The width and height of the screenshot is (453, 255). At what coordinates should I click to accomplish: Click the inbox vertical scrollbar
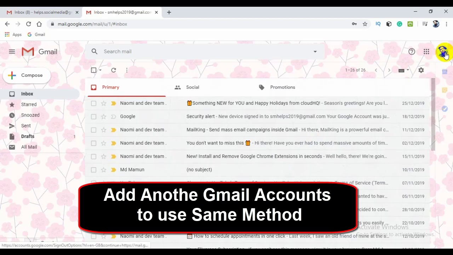point(433,114)
